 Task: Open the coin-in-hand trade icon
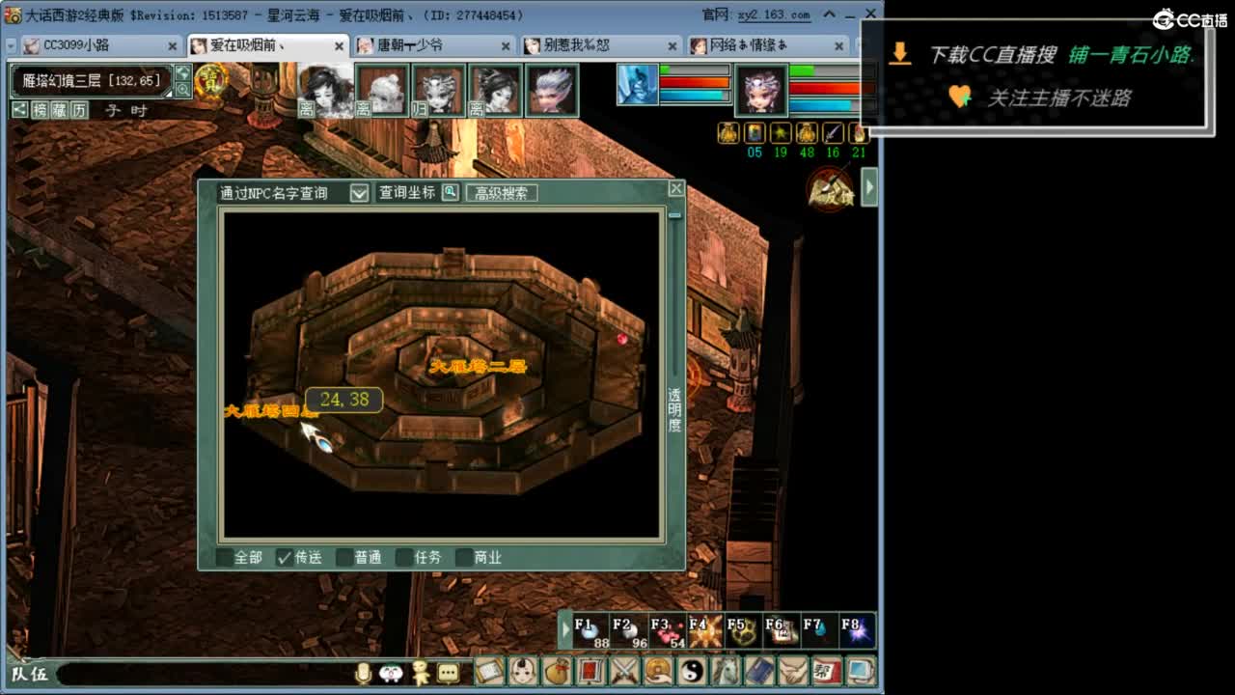(658, 671)
